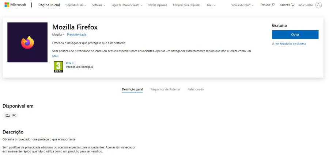The height and width of the screenshot is (155, 329).
Task: Click the Mozilla Firefox title
Action: point(75,27)
